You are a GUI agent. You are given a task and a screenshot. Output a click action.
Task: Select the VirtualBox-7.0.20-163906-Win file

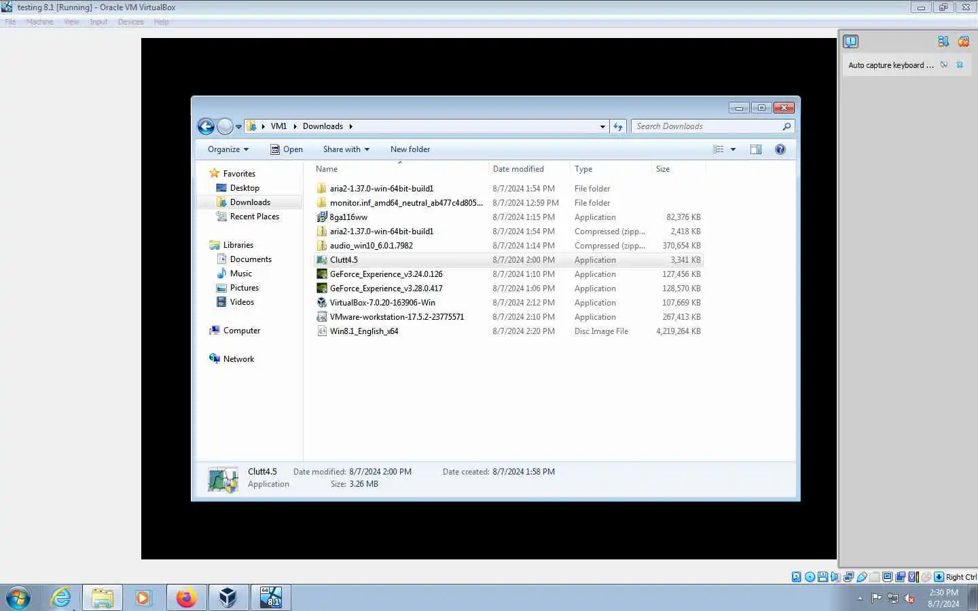[508, 303]
